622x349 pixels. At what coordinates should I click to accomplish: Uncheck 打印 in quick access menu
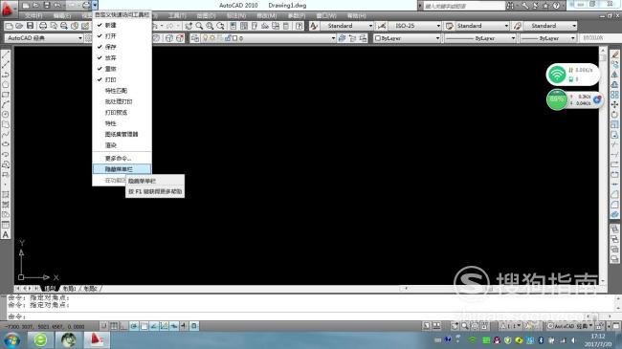(x=122, y=79)
